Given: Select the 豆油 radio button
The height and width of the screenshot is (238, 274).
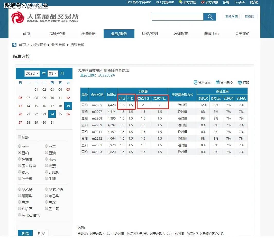Looking at the screenshot, I should tap(46, 152).
